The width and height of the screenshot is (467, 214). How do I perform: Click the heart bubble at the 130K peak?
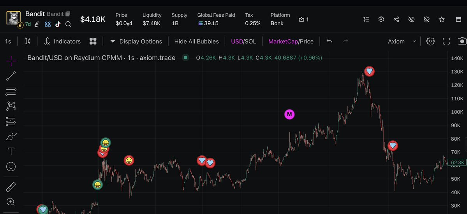369,71
